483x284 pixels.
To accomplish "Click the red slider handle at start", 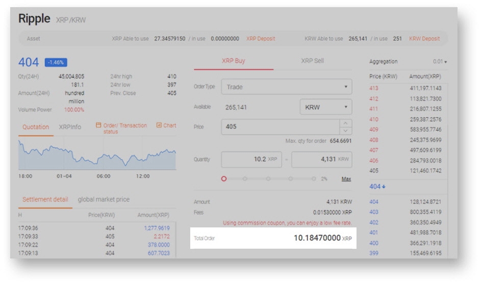I will [x=224, y=178].
